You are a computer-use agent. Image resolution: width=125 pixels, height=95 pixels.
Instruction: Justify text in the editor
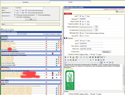coord(98,57)
